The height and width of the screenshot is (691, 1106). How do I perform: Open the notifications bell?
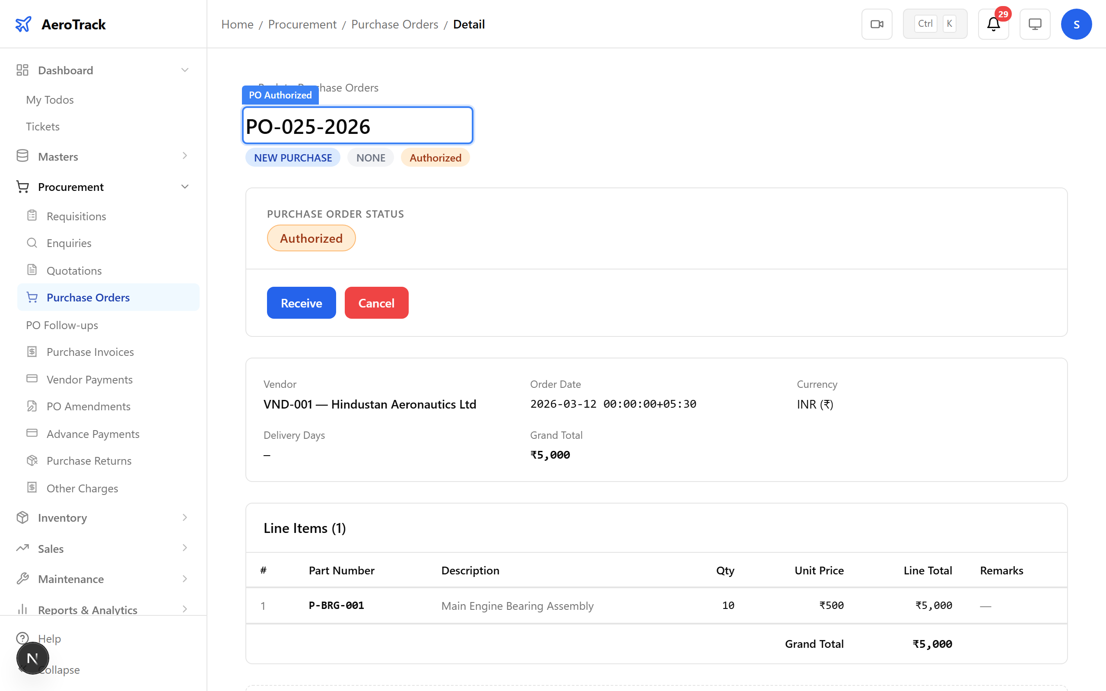[993, 24]
